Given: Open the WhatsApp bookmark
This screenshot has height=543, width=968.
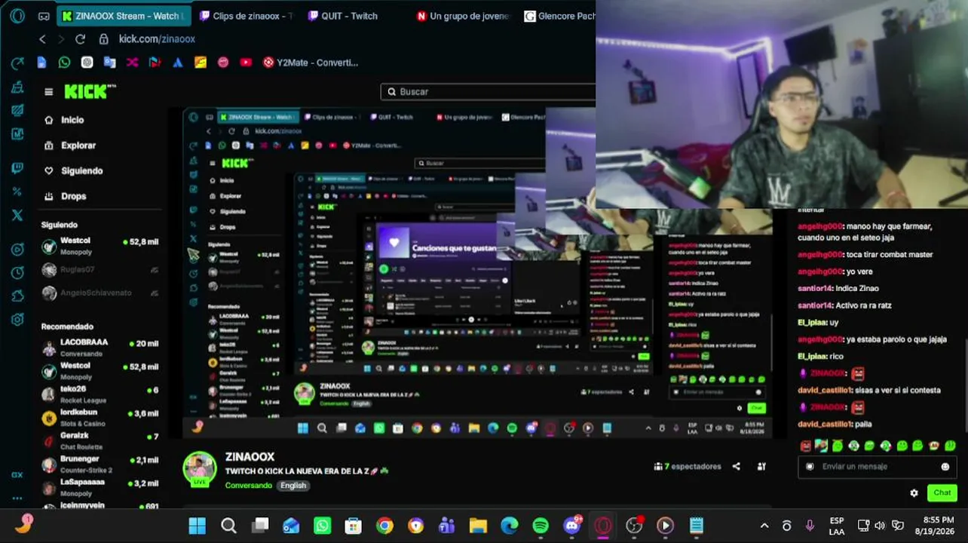Looking at the screenshot, I should (64, 63).
